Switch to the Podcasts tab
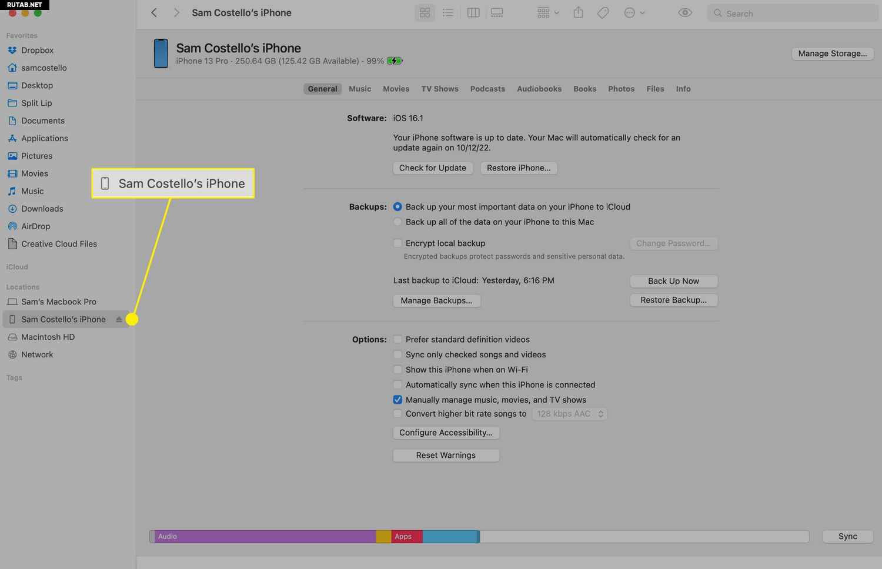The image size is (882, 569). [x=487, y=89]
